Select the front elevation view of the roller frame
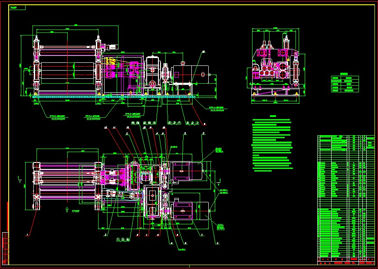Image resolution: width=378 pixels, height=269 pixels. point(67,65)
